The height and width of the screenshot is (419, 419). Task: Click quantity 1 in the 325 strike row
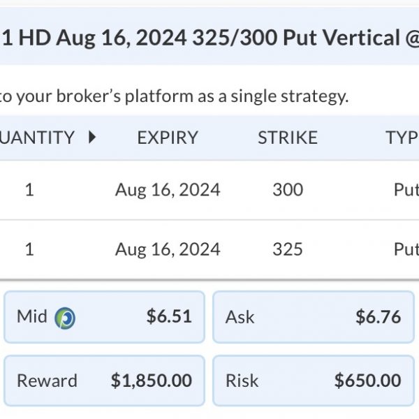pos(29,249)
